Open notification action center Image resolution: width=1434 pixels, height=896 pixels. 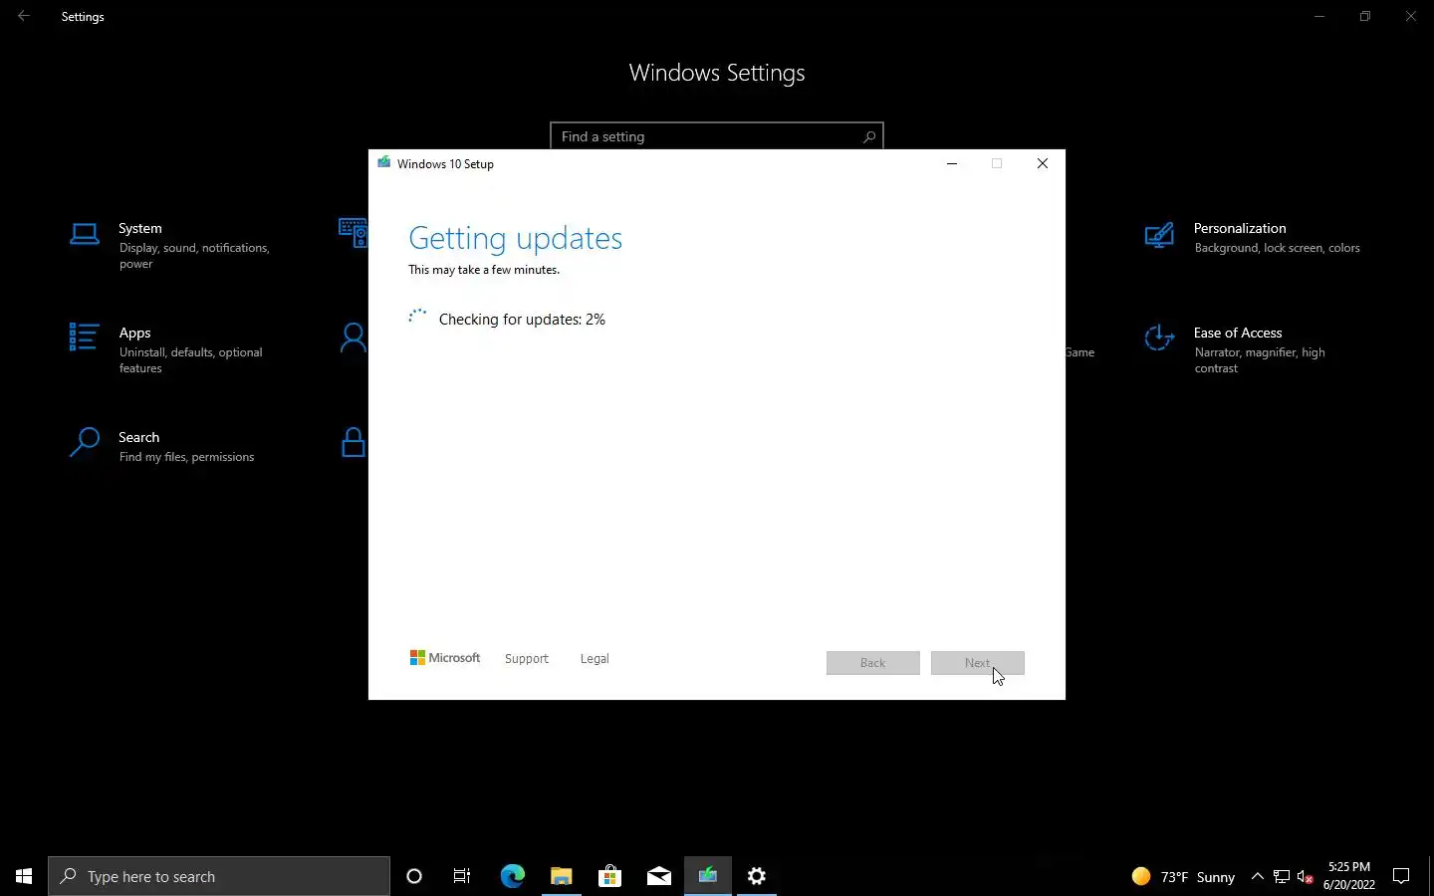1401,876
